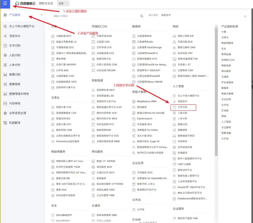This screenshot has height=223, width=253.
Task: Open 私有网络 VPC link
Action: point(185,53)
